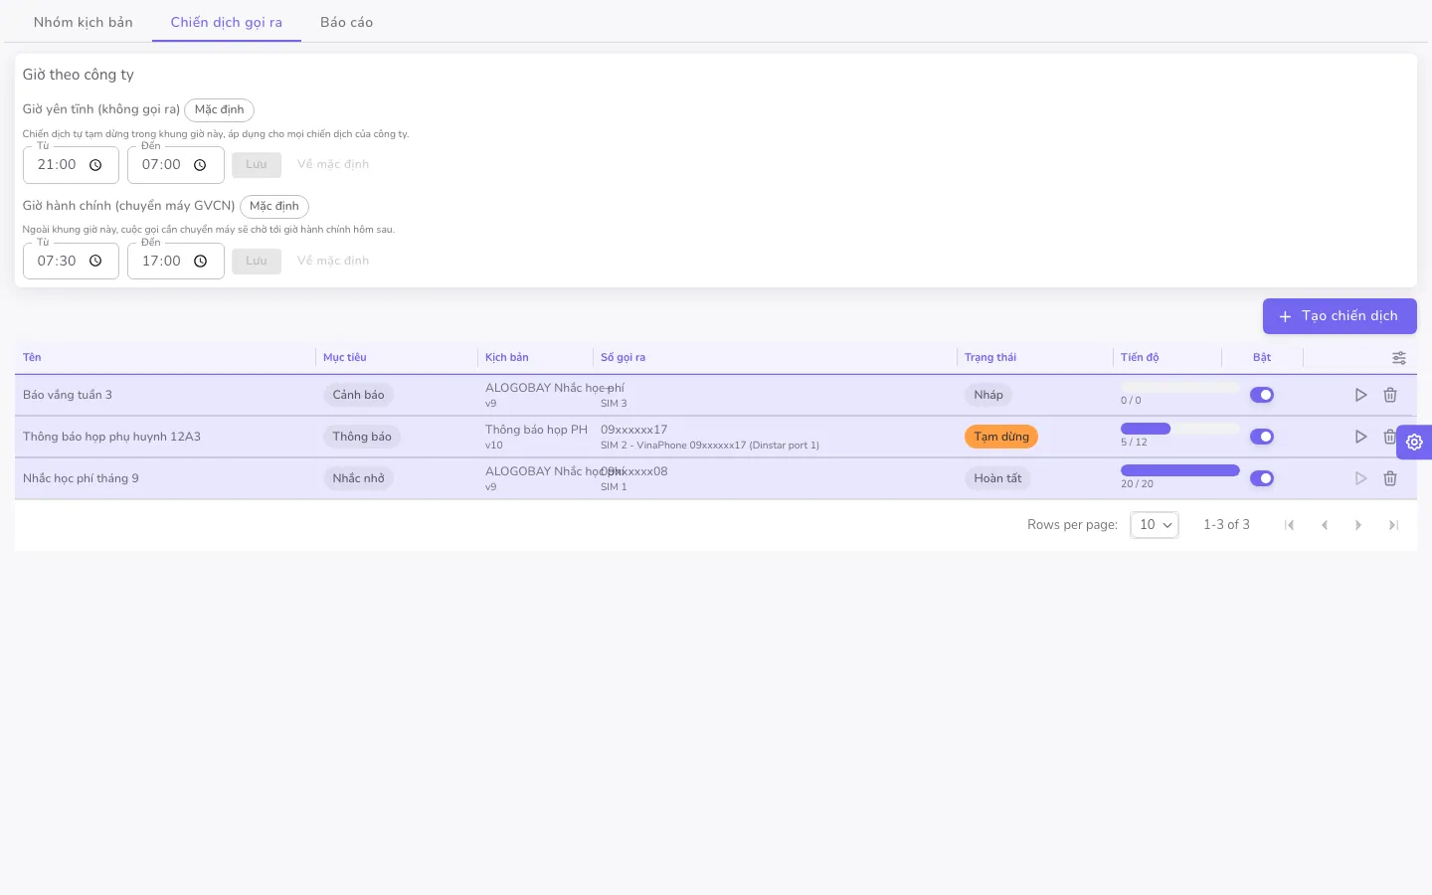
Task: Toggle the switch for Nhắc học phí tháng 9
Action: (x=1262, y=478)
